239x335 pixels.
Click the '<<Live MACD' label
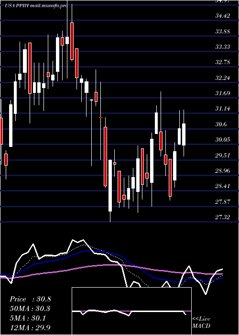click(x=201, y=322)
